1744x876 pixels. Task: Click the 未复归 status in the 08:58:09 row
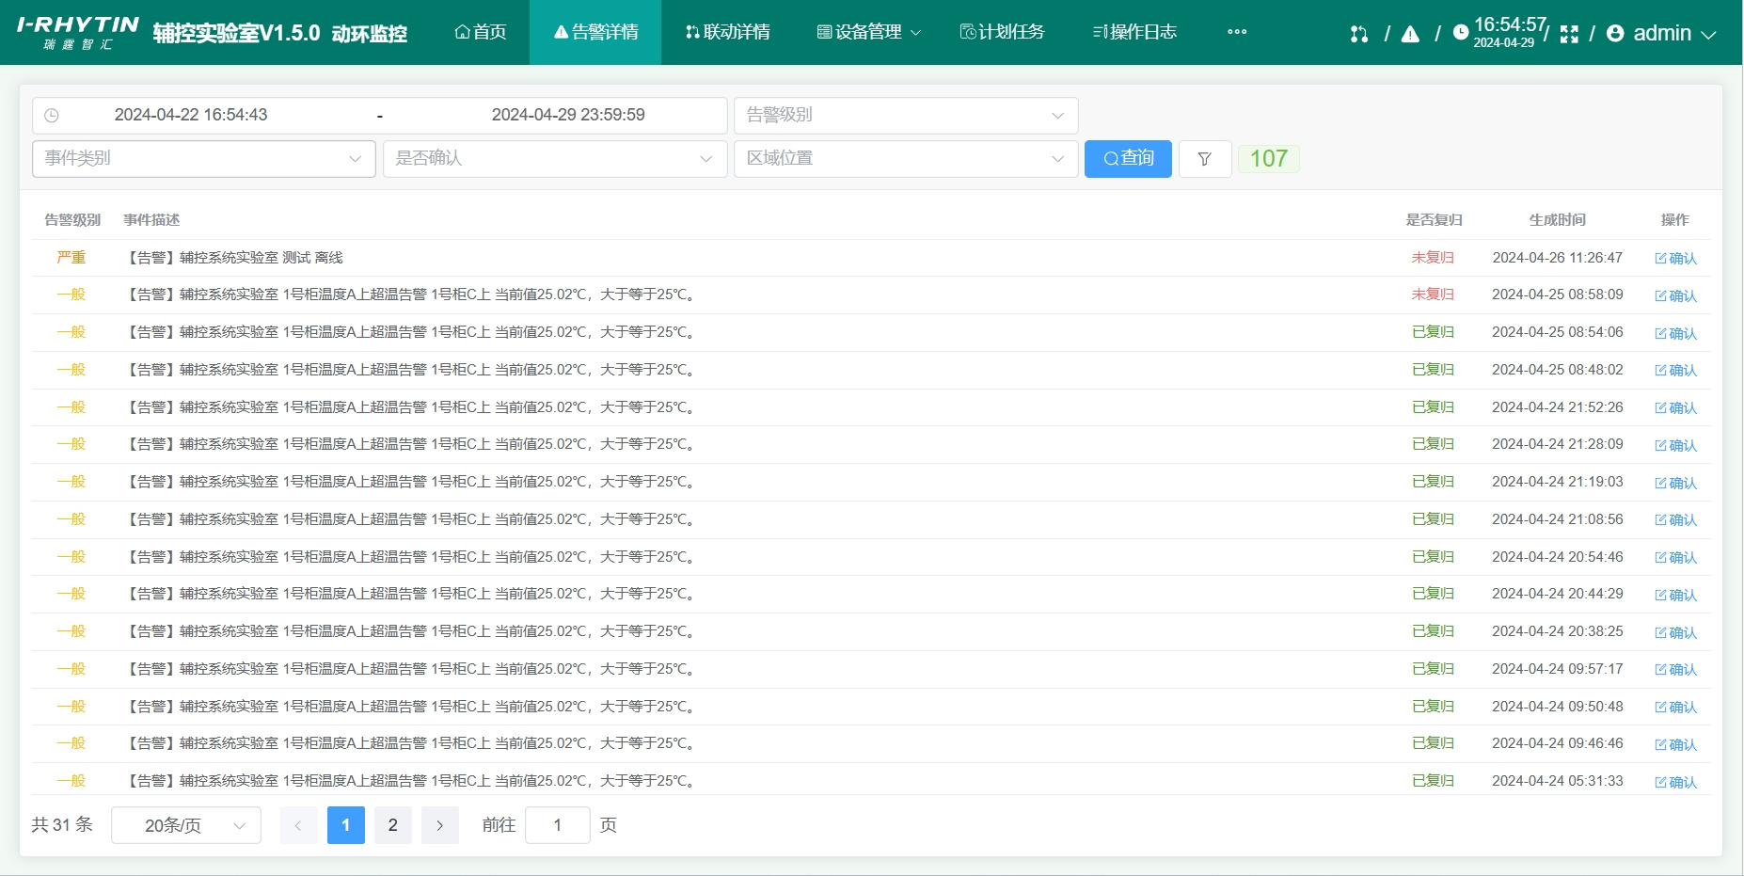[1433, 295]
